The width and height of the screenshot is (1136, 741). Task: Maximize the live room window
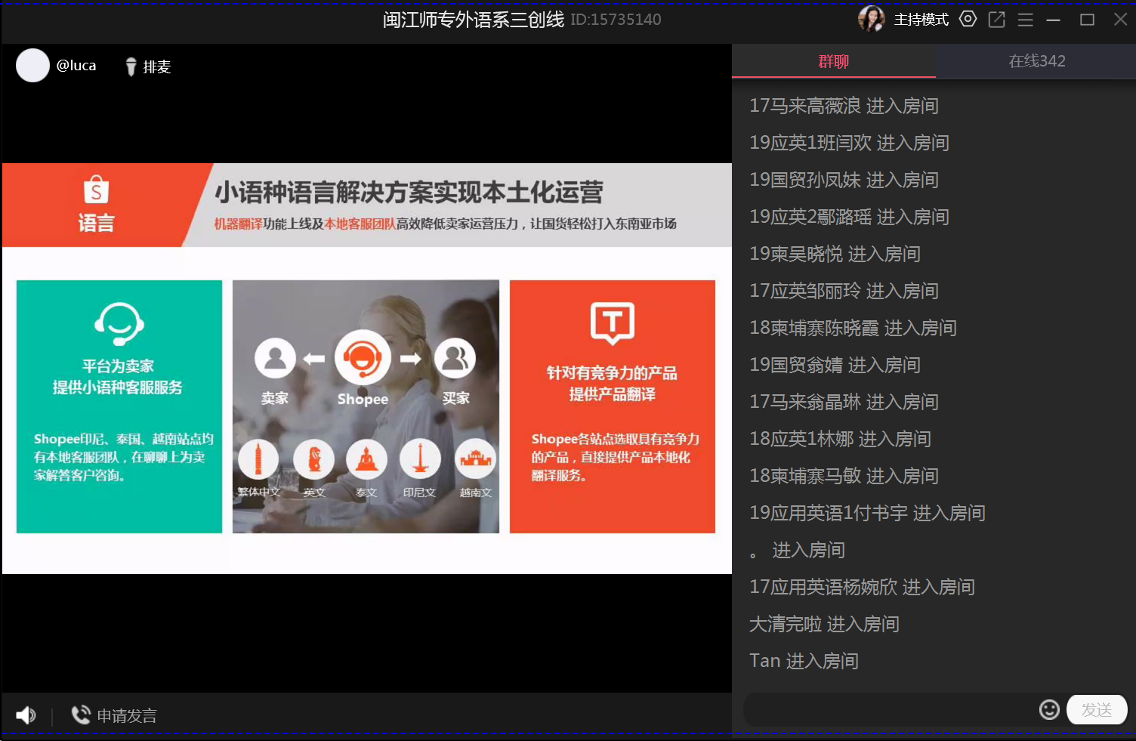pyautogui.click(x=1087, y=20)
